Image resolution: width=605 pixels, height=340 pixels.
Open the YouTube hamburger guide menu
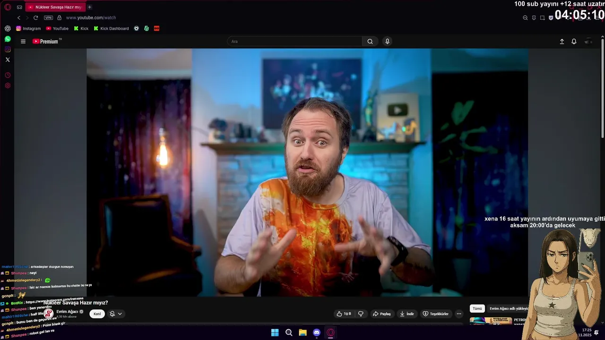click(x=23, y=42)
